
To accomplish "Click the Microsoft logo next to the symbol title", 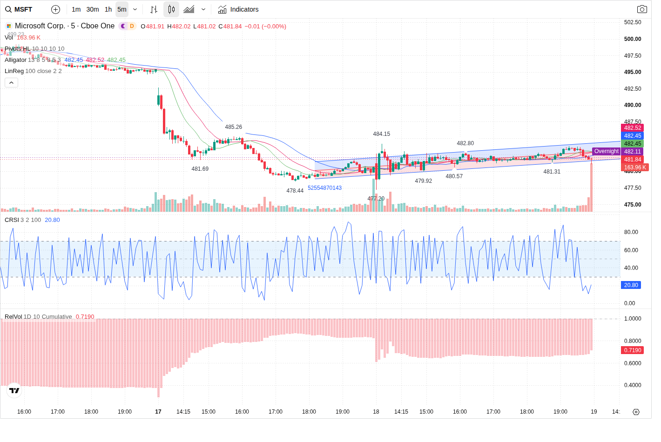I will (x=8, y=26).
